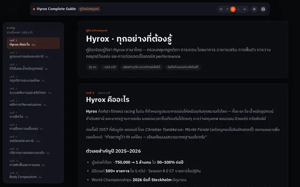Set font size to XS
Image resolution: width=300 pixels, height=187 pixels.
coord(221,9)
